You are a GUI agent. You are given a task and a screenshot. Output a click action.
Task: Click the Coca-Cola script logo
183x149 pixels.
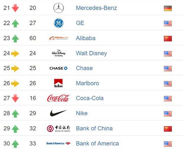click(58, 98)
